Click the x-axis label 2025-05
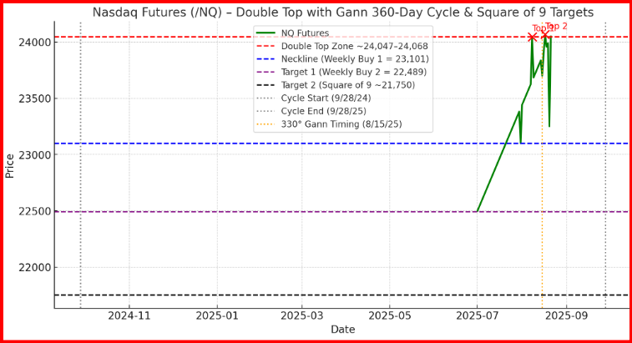Screen dimensions: 632x343 click(x=390, y=315)
